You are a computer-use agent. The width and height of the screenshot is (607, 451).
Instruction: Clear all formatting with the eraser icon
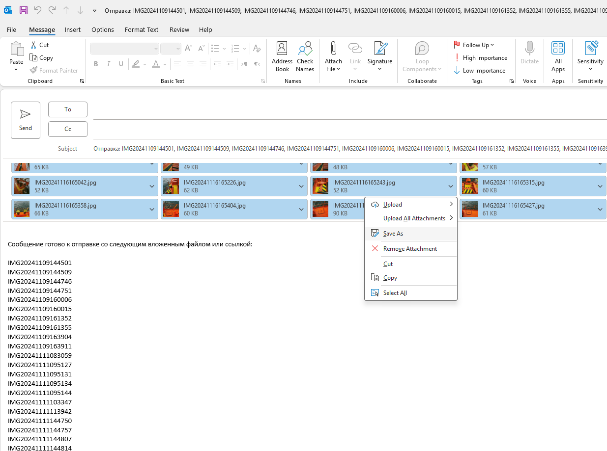click(x=257, y=49)
